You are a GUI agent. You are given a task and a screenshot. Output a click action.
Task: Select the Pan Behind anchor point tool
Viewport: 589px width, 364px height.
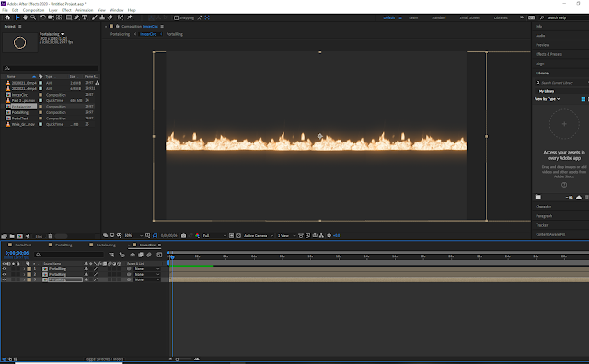[59, 17]
